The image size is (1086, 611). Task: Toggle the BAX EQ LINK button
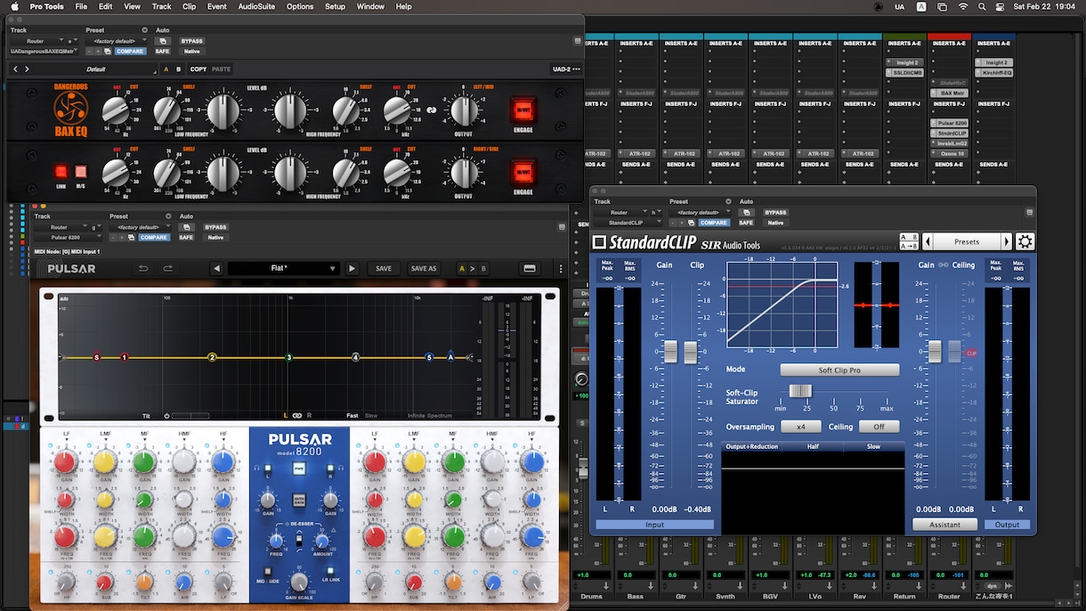coord(61,172)
